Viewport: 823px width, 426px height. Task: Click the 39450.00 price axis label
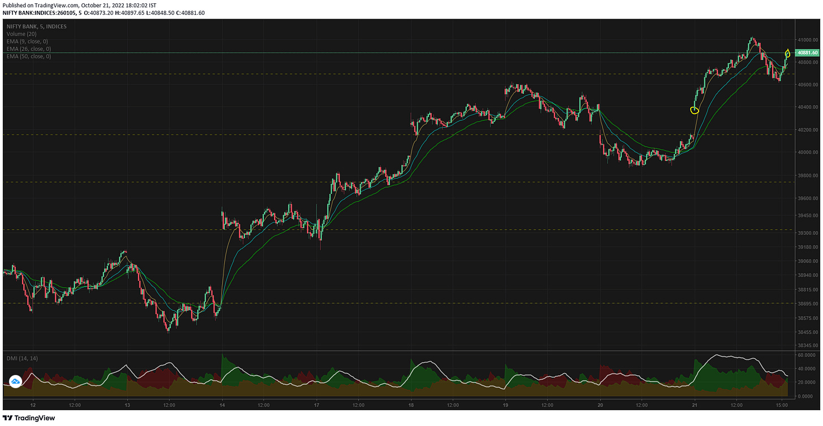point(808,216)
